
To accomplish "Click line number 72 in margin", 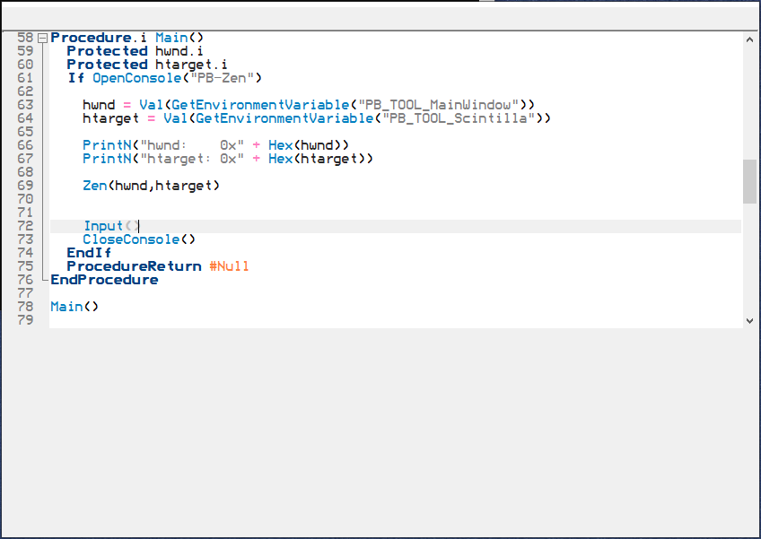I will [x=25, y=226].
